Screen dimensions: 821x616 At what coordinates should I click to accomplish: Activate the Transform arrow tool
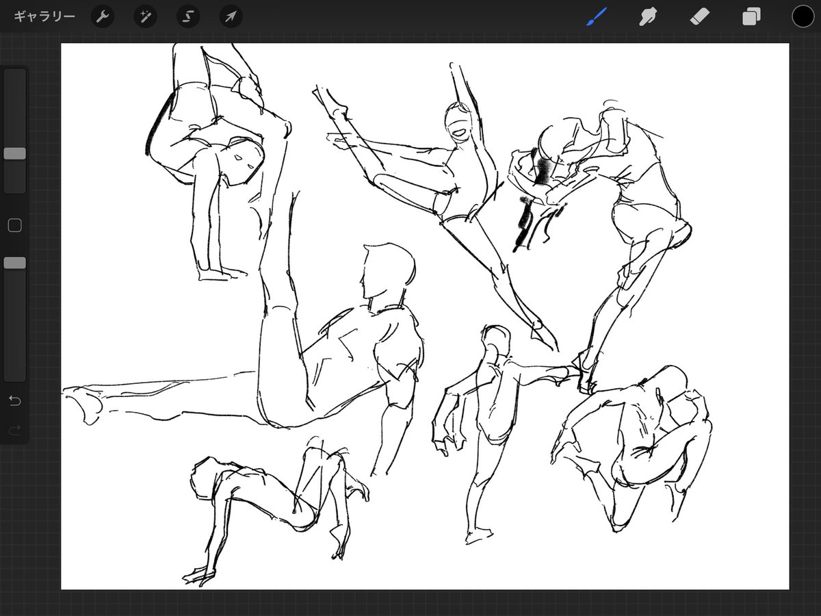[x=230, y=16]
